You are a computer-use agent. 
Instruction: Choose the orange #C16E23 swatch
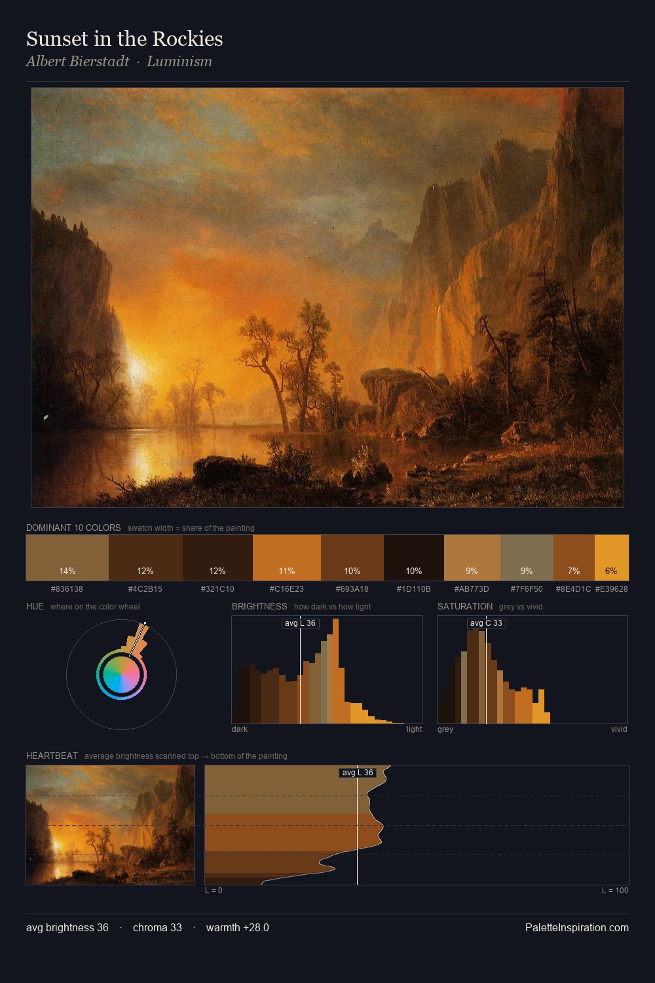click(287, 558)
